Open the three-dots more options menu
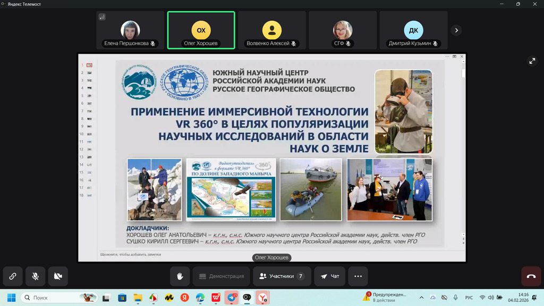This screenshot has height=306, width=544. tap(358, 276)
